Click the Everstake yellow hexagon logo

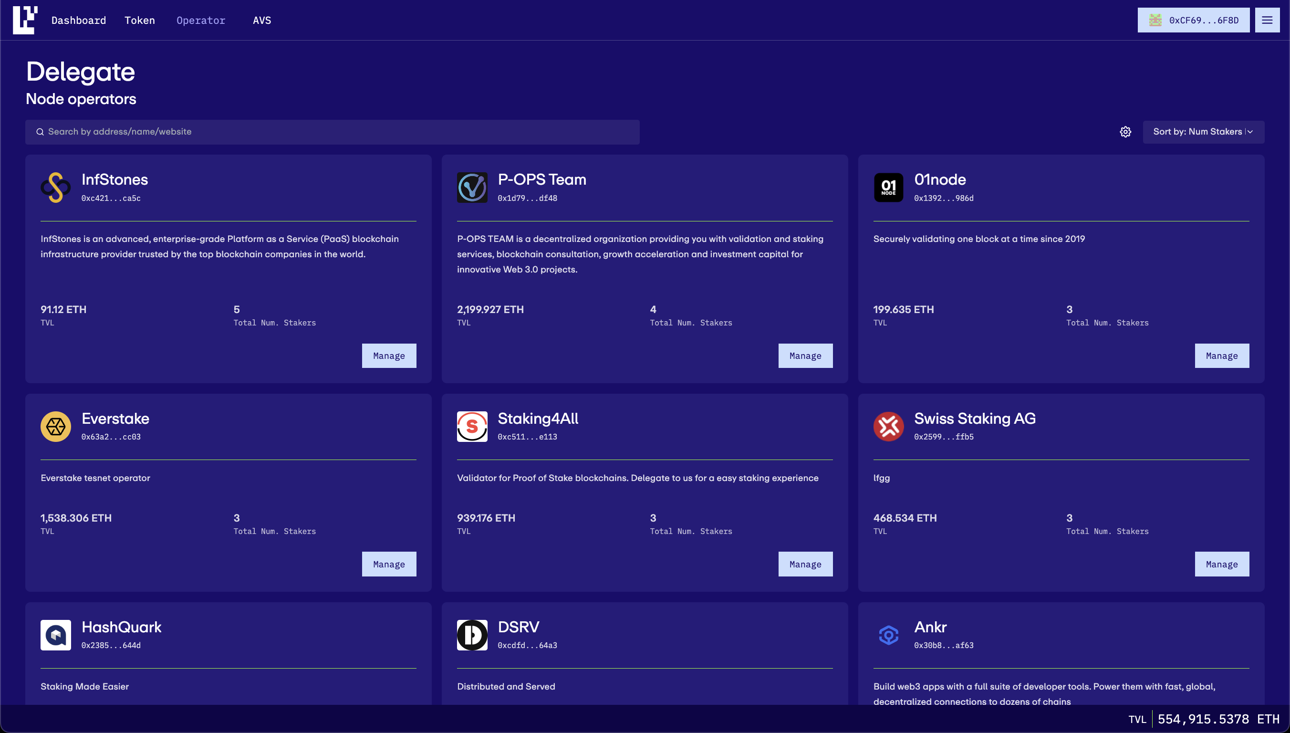pyautogui.click(x=55, y=427)
